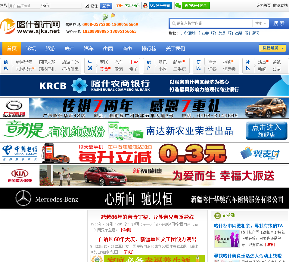Image resolution: width=289 pixels, height=262 pixels.
Task: Open the 论坛 nav tab
Action: (31, 48)
